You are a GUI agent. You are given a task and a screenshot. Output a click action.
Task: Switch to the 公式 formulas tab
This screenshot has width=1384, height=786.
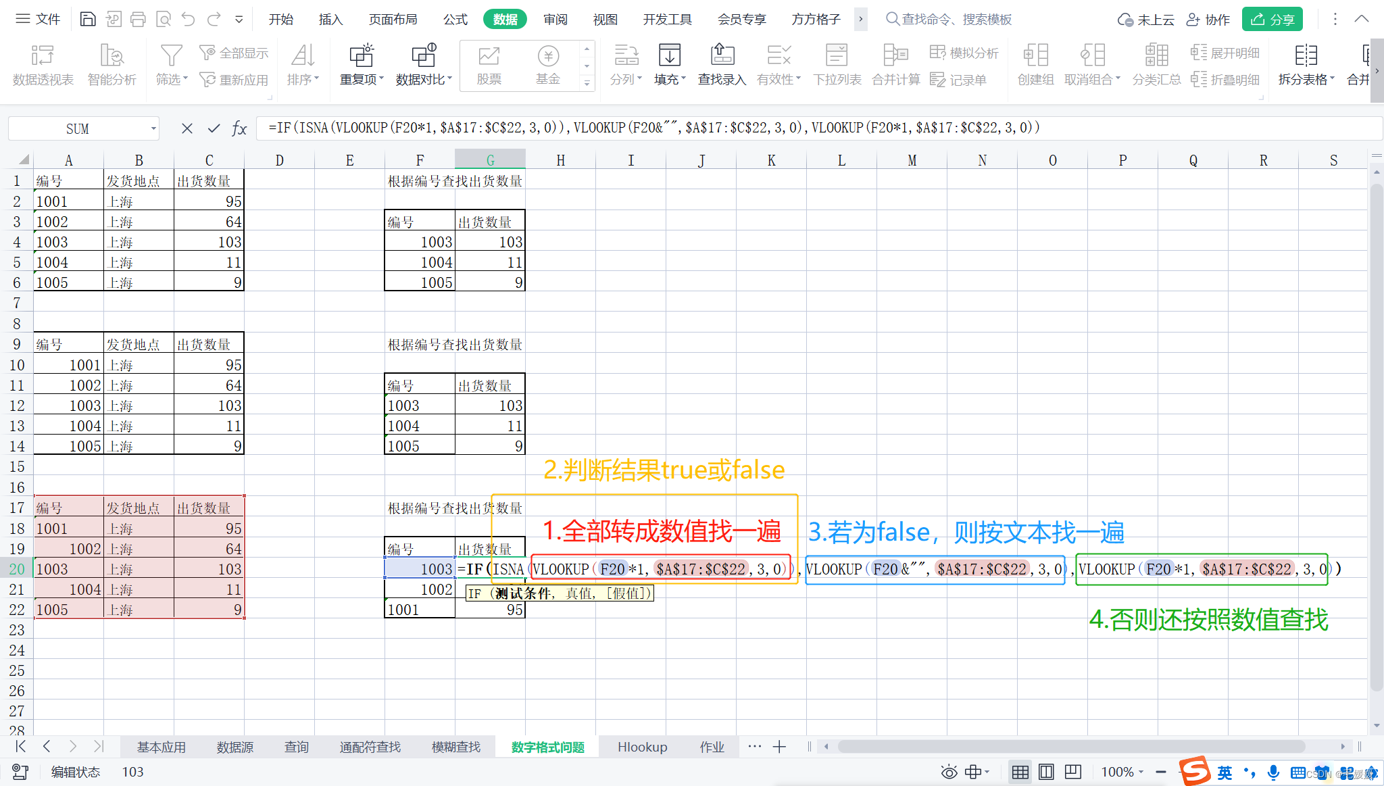tap(455, 19)
